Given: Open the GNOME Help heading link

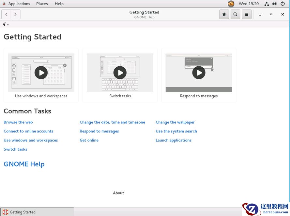Looking at the screenshot, I should pos(24,164).
